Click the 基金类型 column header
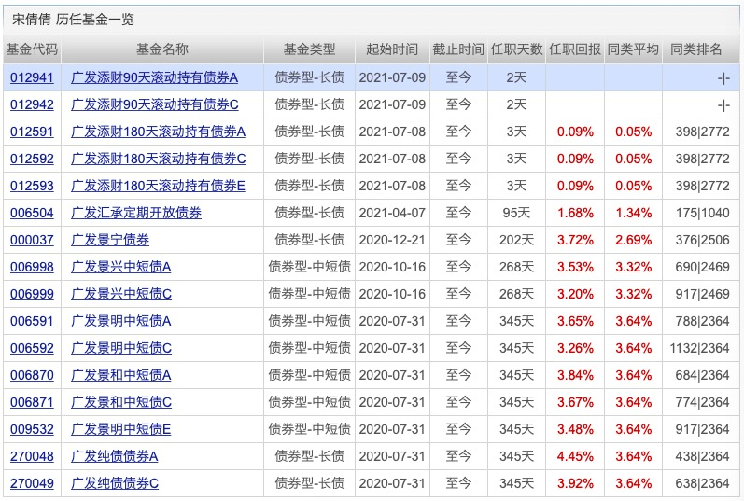Image resolution: width=744 pixels, height=501 pixels. tap(310, 49)
